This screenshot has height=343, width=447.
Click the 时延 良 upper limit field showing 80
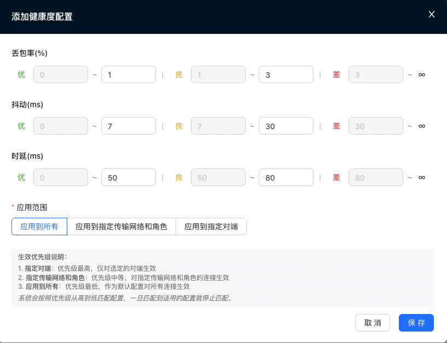(x=286, y=177)
